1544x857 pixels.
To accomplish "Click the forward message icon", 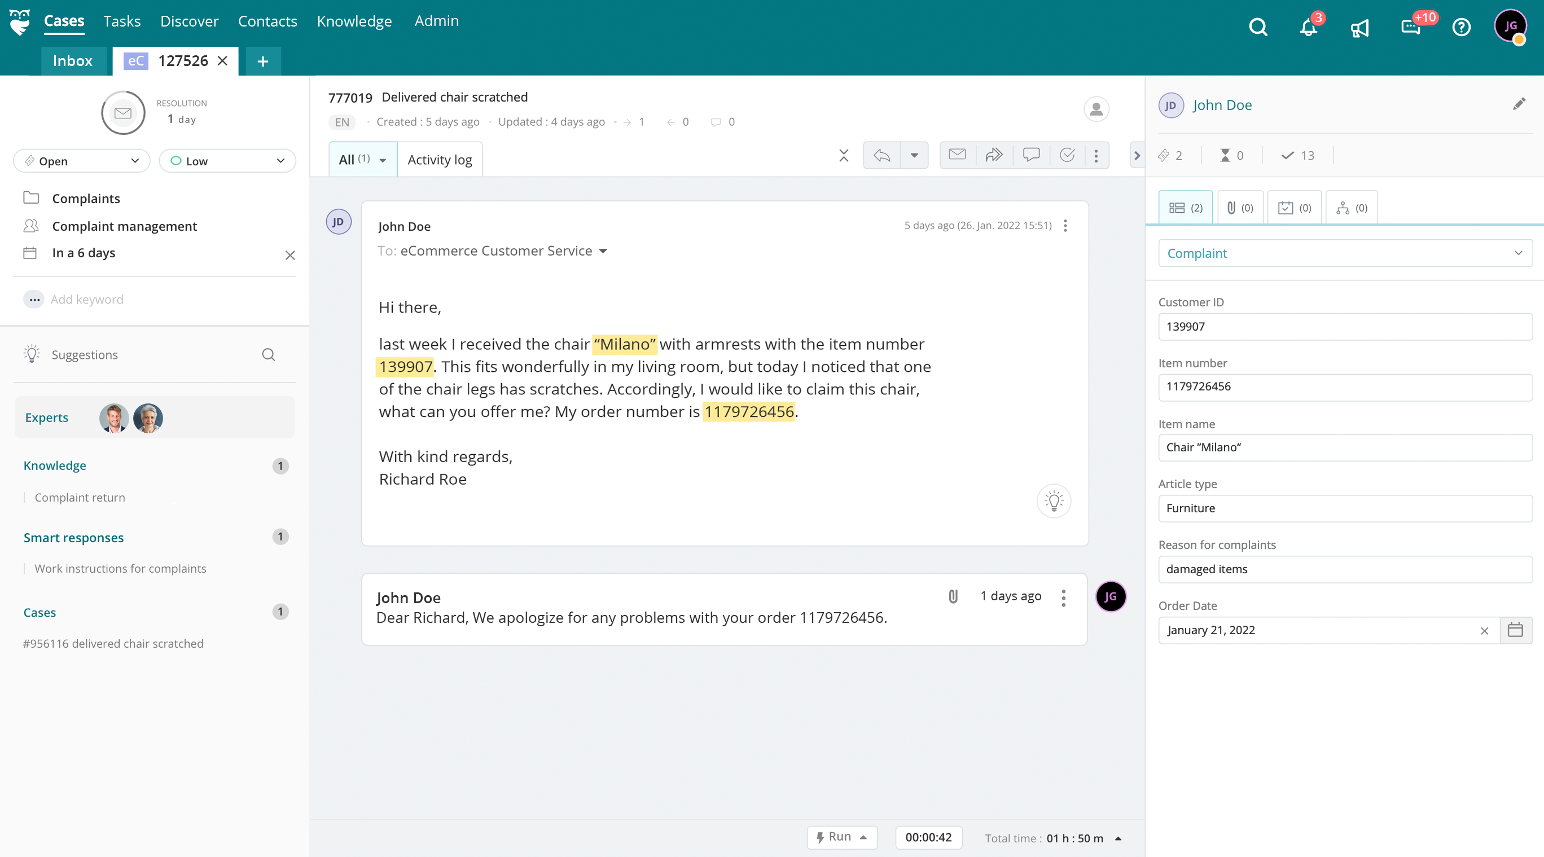I will [994, 155].
